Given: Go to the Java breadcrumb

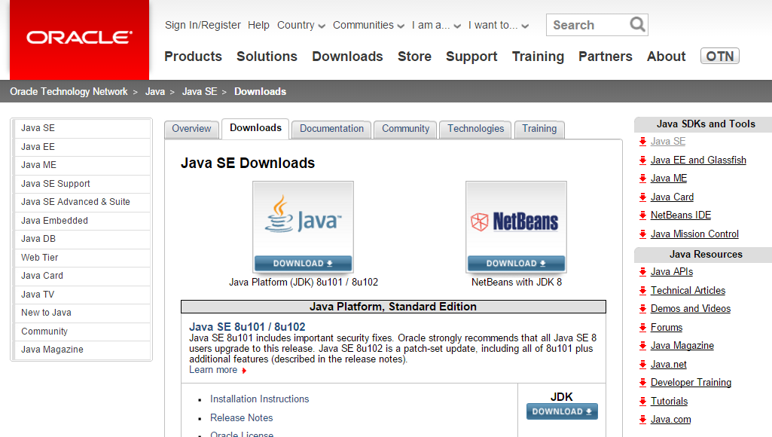Looking at the screenshot, I should tap(155, 92).
